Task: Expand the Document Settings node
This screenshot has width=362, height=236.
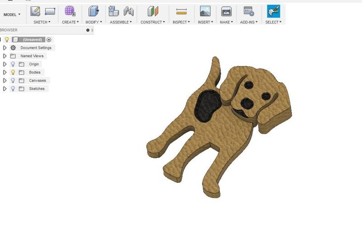Action: (5, 48)
